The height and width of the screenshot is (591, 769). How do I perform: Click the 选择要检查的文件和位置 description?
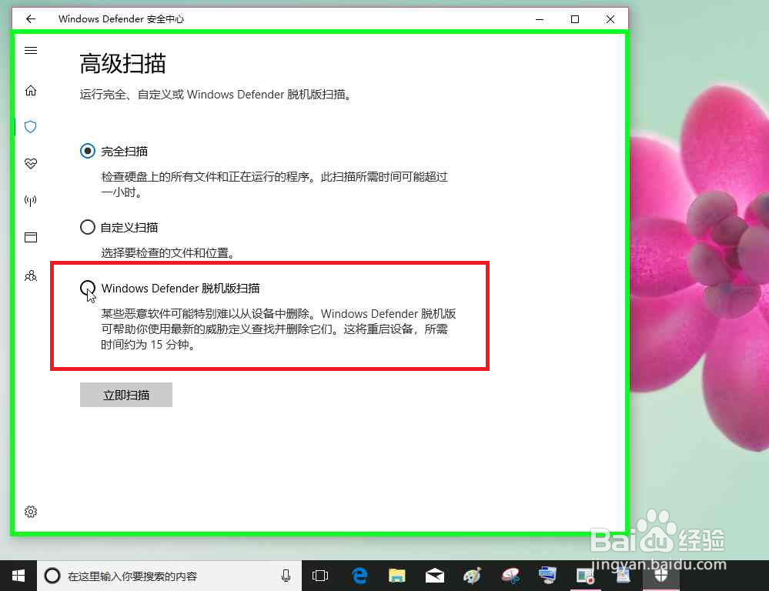click(168, 253)
